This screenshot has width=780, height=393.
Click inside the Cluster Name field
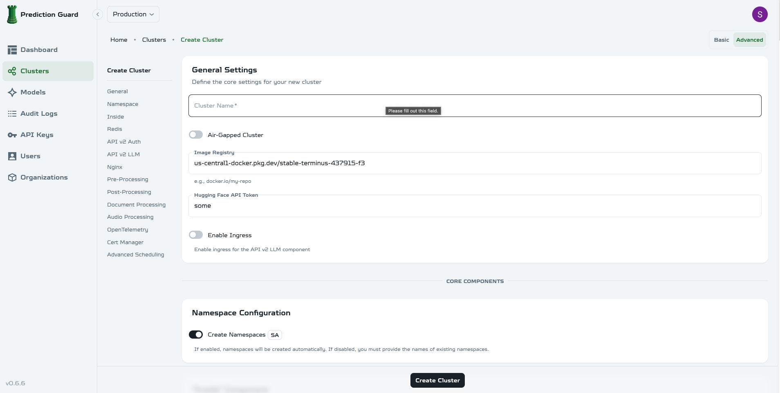tap(286, 106)
